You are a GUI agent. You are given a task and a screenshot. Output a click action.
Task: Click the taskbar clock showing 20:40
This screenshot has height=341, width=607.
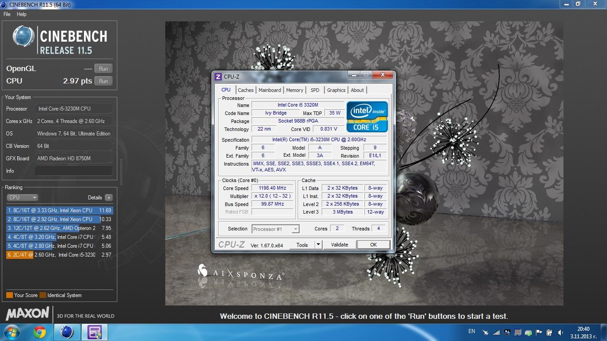[x=583, y=332]
